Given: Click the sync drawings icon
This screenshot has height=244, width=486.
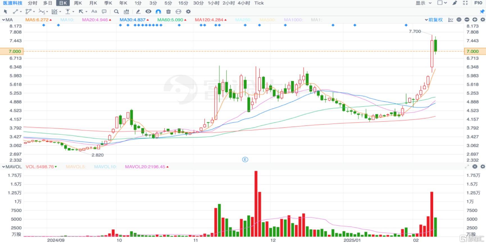Looking at the screenshot, I should click(x=178, y=11).
